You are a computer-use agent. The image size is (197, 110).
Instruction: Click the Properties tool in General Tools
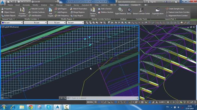coord(7,9)
